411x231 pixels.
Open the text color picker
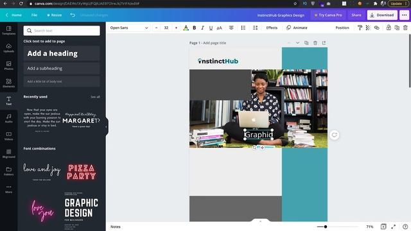(186, 28)
